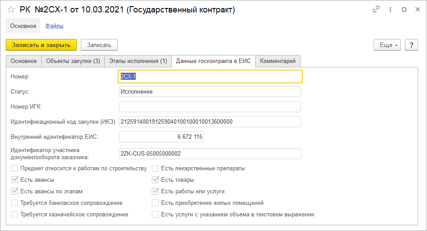Toggle 'Есть работы или услуги' checkbox
Image resolution: width=427 pixels, height=231 pixels.
click(x=155, y=192)
